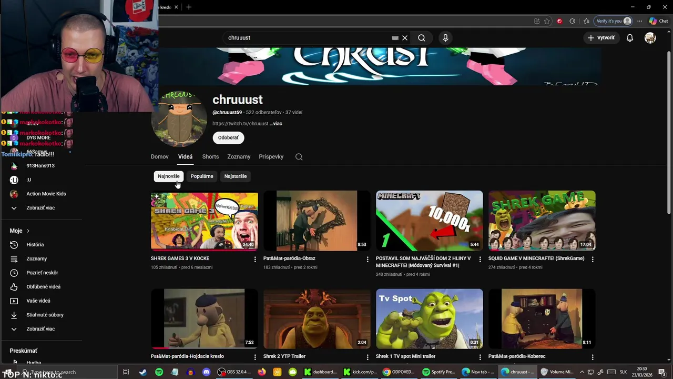Start voice search with the microphone icon
This screenshot has height=379, width=673.
click(x=445, y=38)
